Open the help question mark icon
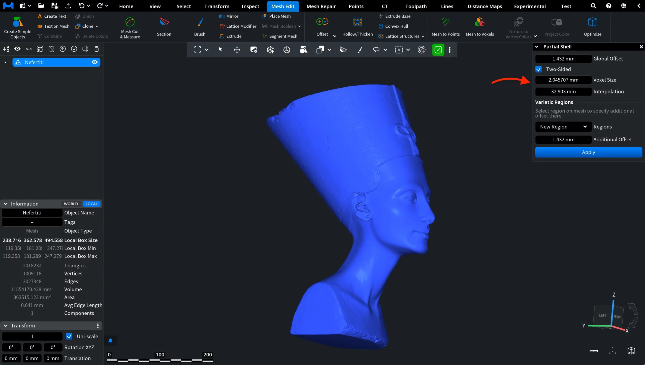 [609, 6]
